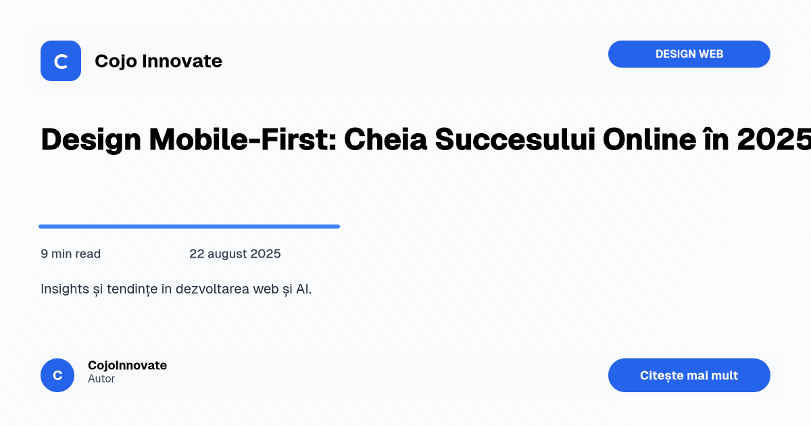This screenshot has height=426, width=811.
Task: Click the "Cojo Innovate" brand name text
Action: point(158,61)
